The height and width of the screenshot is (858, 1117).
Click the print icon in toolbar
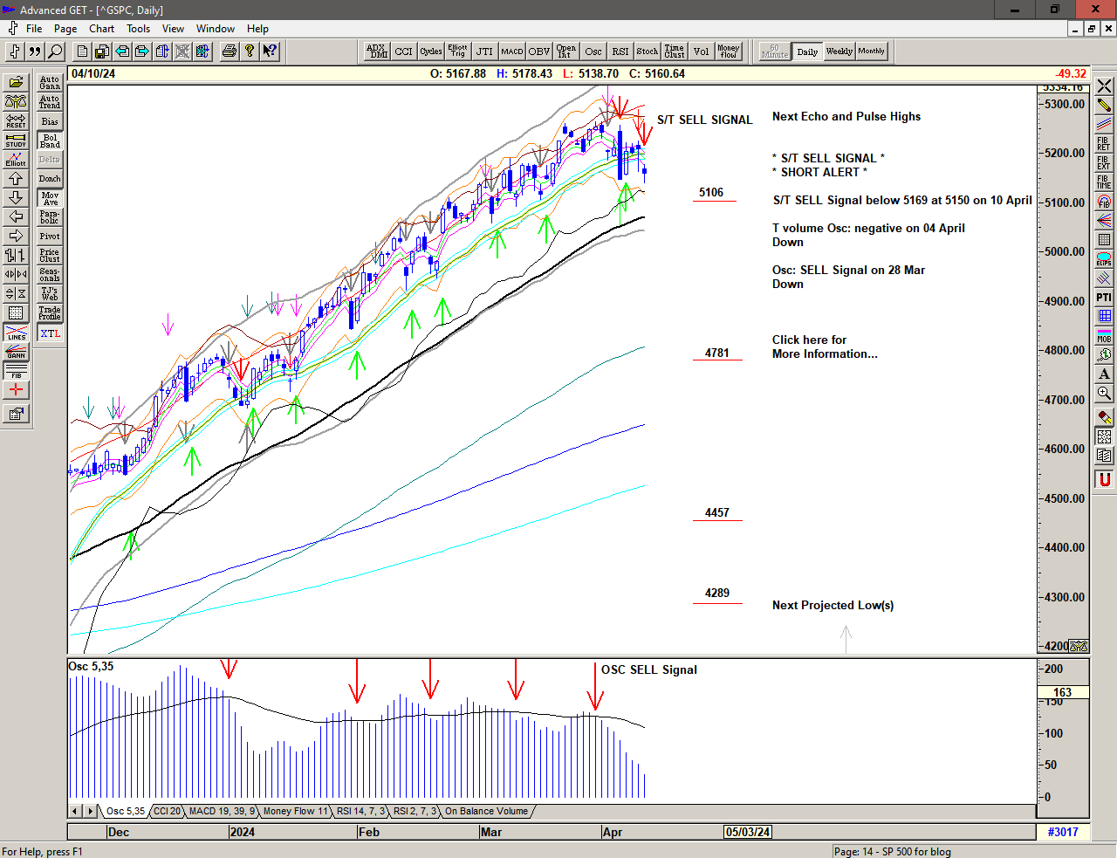coord(229,51)
